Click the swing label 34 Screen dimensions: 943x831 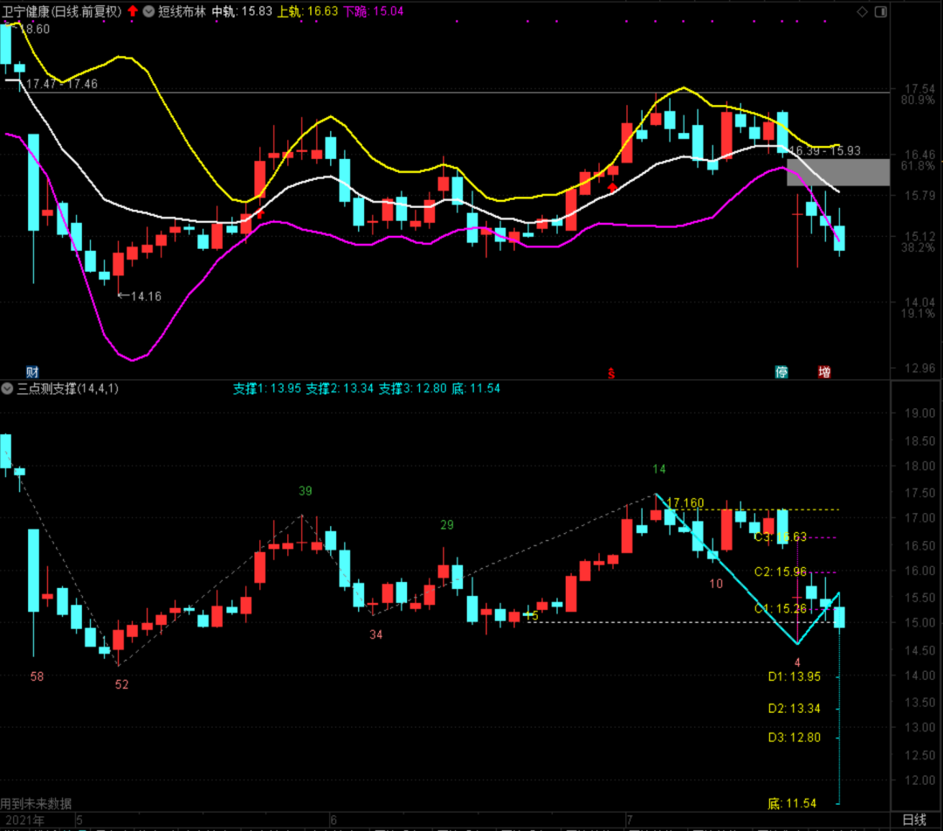click(x=375, y=635)
